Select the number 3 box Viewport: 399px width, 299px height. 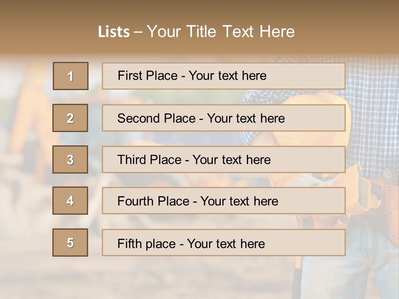[x=70, y=159]
